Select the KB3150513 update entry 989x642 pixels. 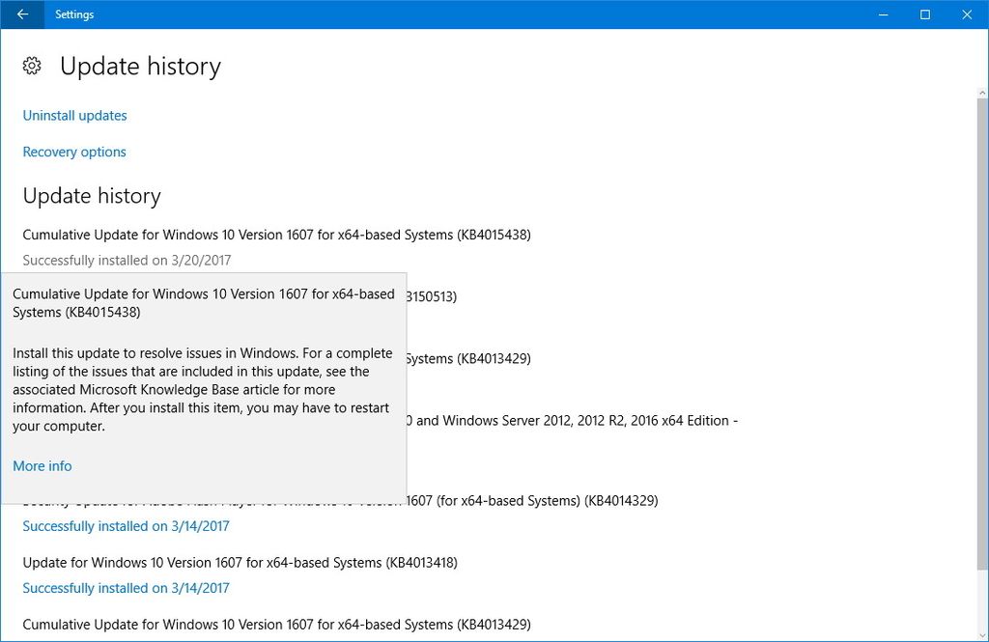pos(435,296)
